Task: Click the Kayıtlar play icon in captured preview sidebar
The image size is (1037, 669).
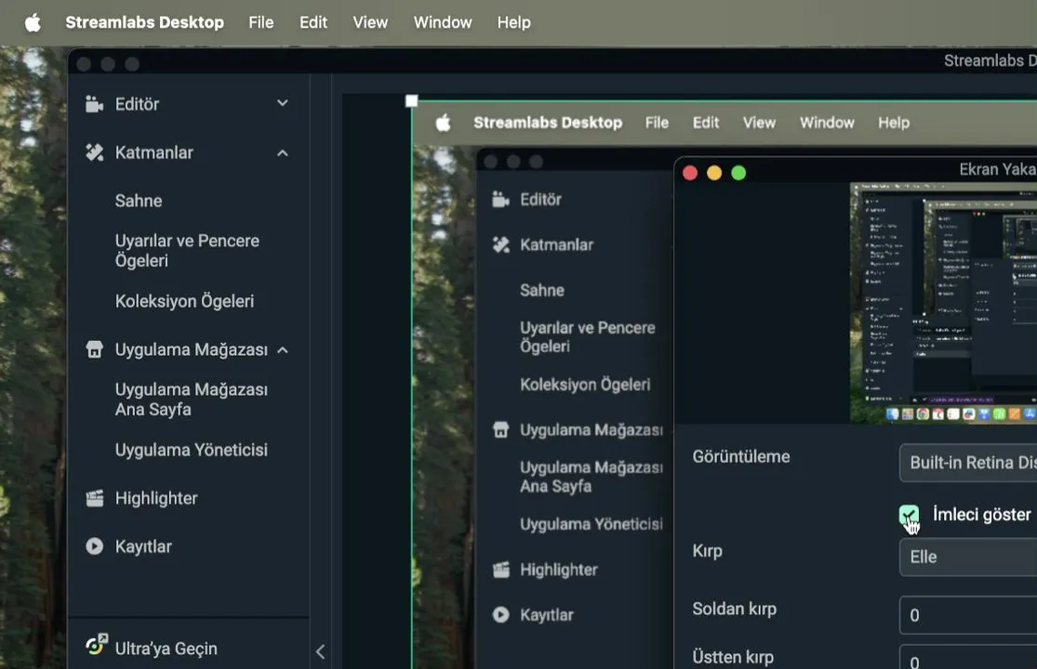Action: [x=500, y=615]
